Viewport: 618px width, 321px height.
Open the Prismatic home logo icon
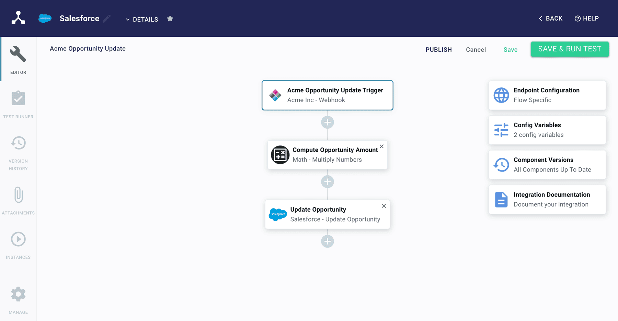pos(18,18)
